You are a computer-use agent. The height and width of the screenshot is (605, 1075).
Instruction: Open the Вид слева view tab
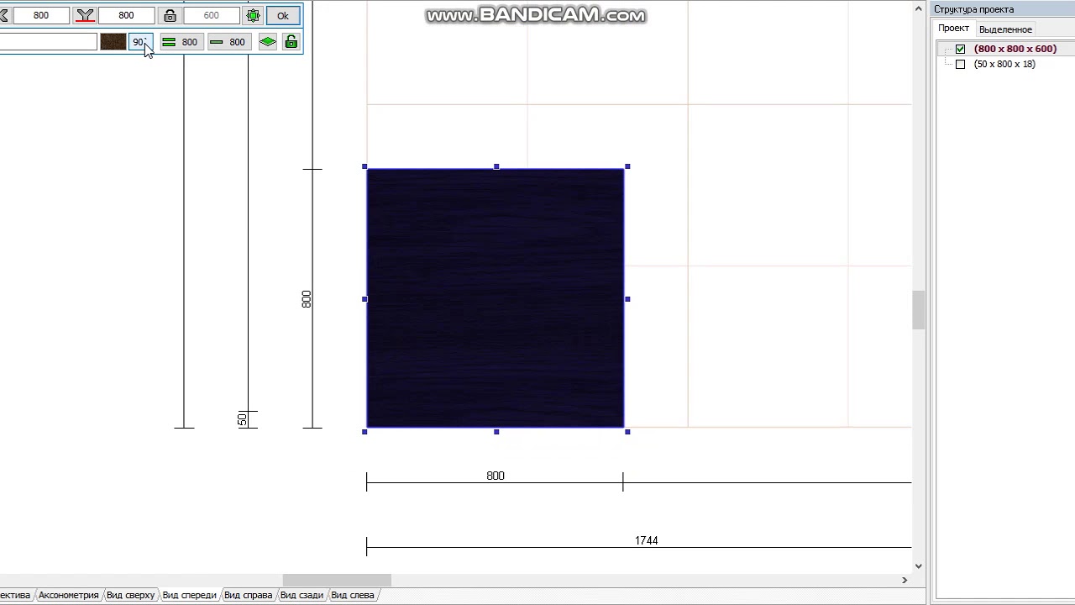pyautogui.click(x=353, y=595)
